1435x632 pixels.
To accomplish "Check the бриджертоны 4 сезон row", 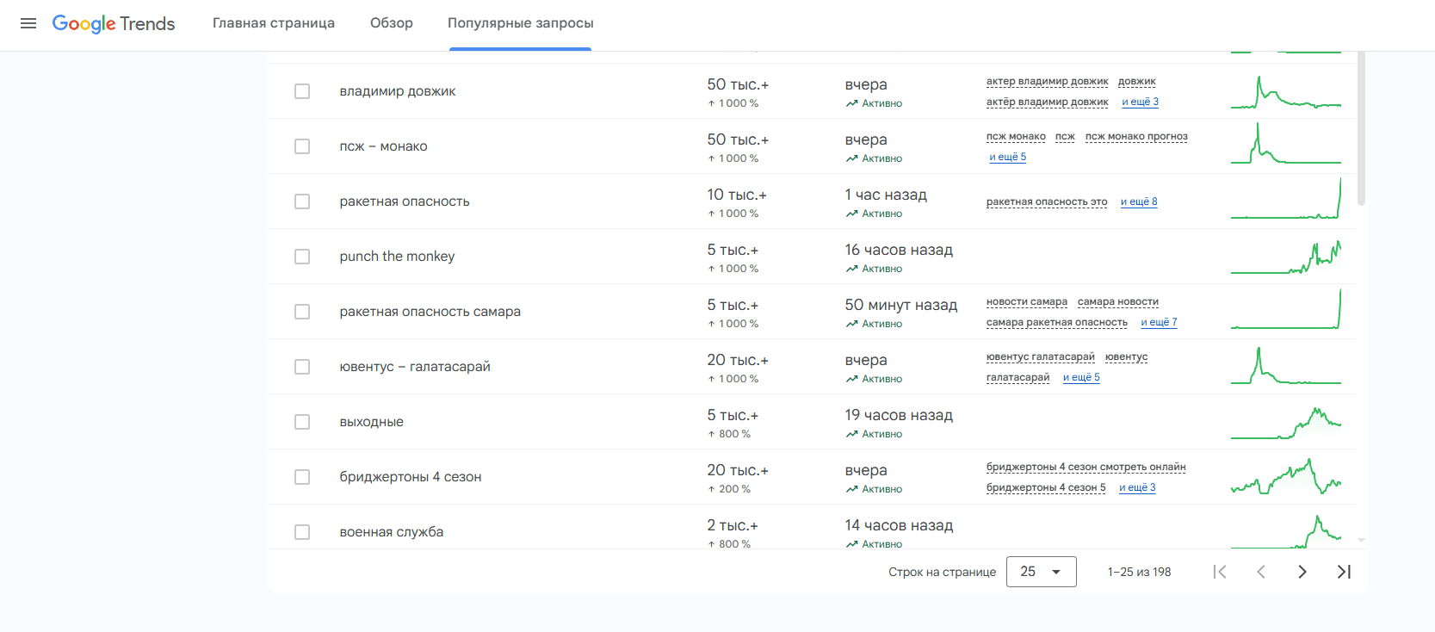I will click(x=302, y=477).
